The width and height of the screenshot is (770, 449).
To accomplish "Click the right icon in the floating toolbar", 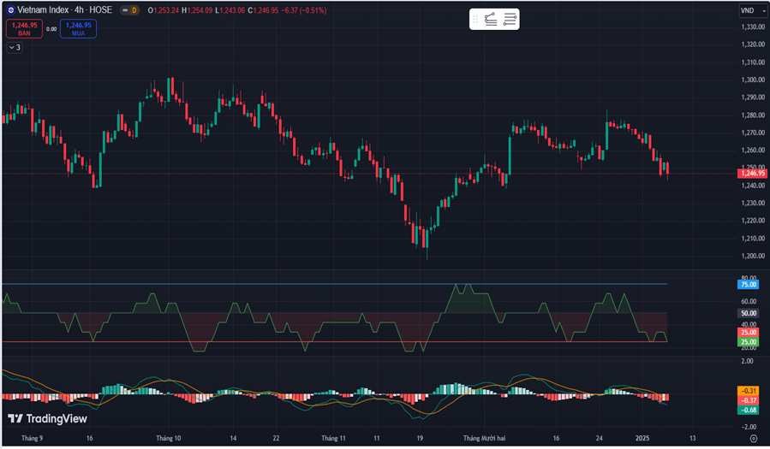I will pos(510,19).
